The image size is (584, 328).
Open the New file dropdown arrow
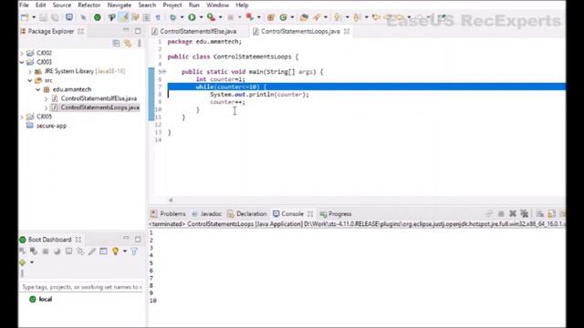click(34, 17)
